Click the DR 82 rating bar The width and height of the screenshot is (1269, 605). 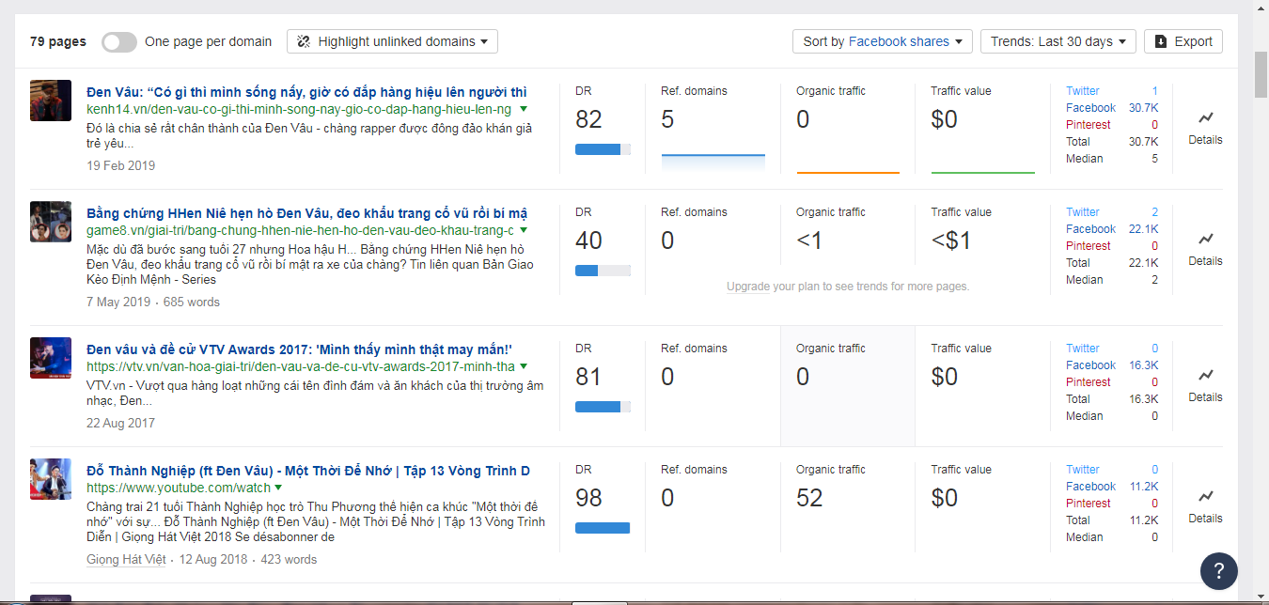(x=603, y=149)
